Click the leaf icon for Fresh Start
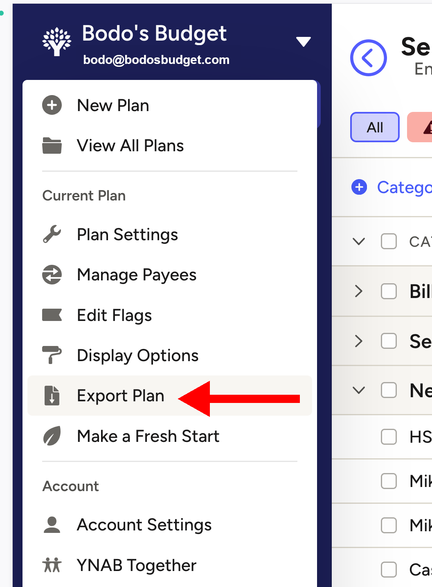This screenshot has width=432, height=587. [x=52, y=436]
